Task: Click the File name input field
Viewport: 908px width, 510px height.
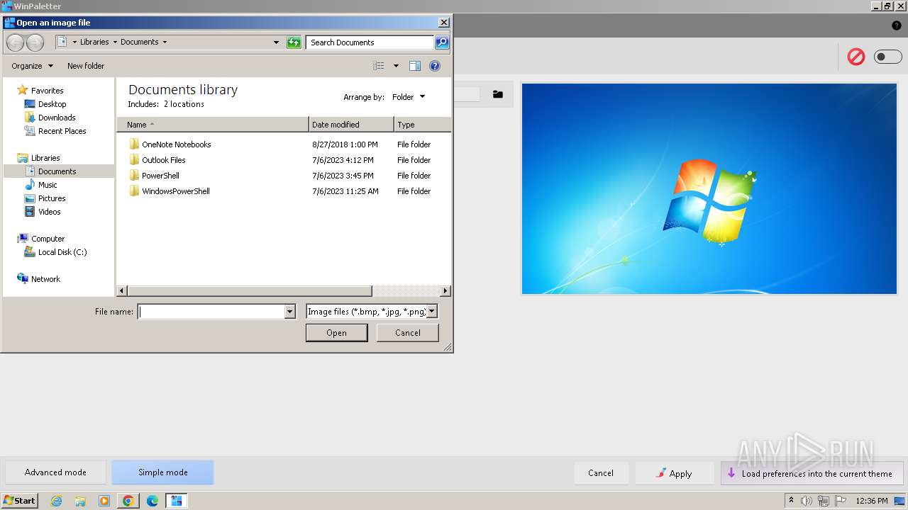Action: click(211, 312)
